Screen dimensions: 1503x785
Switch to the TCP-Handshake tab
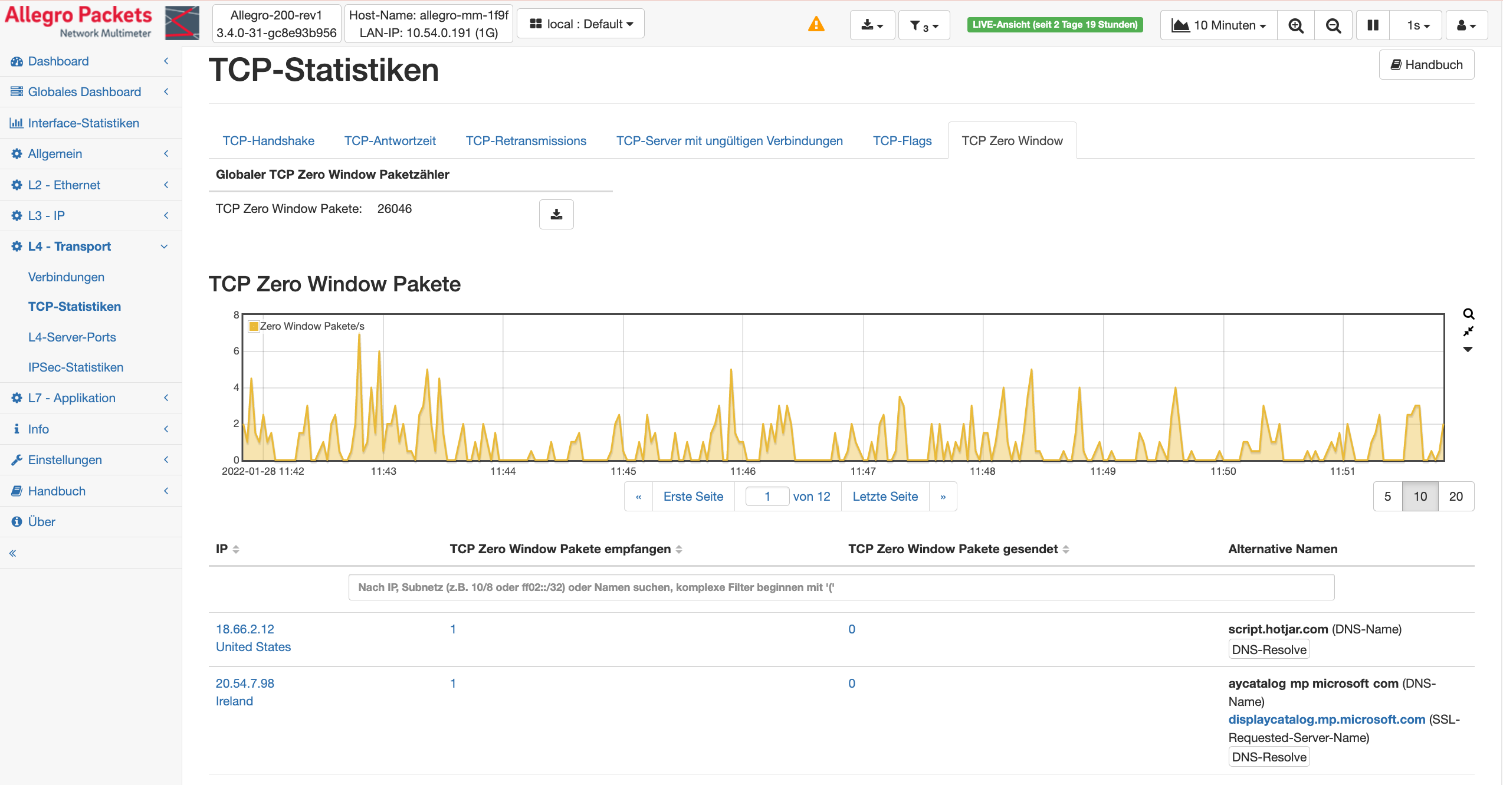(268, 140)
